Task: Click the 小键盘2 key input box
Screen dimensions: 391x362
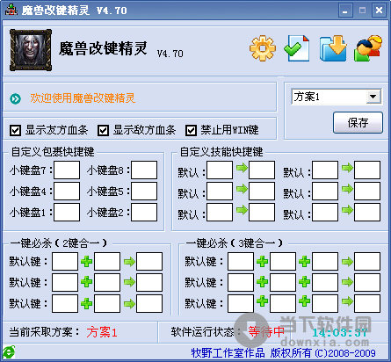Action: [144, 212]
